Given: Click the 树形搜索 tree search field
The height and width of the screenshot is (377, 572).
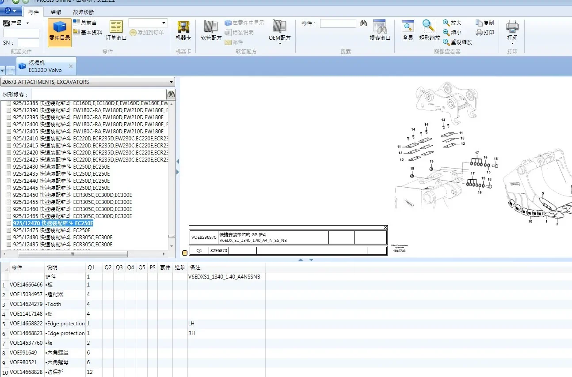Looking at the screenshot, I should coord(99,94).
